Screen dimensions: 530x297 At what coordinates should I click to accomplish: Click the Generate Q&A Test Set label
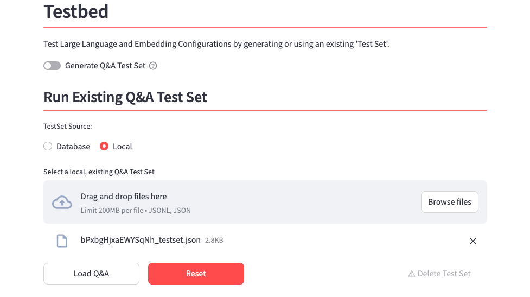105,66
